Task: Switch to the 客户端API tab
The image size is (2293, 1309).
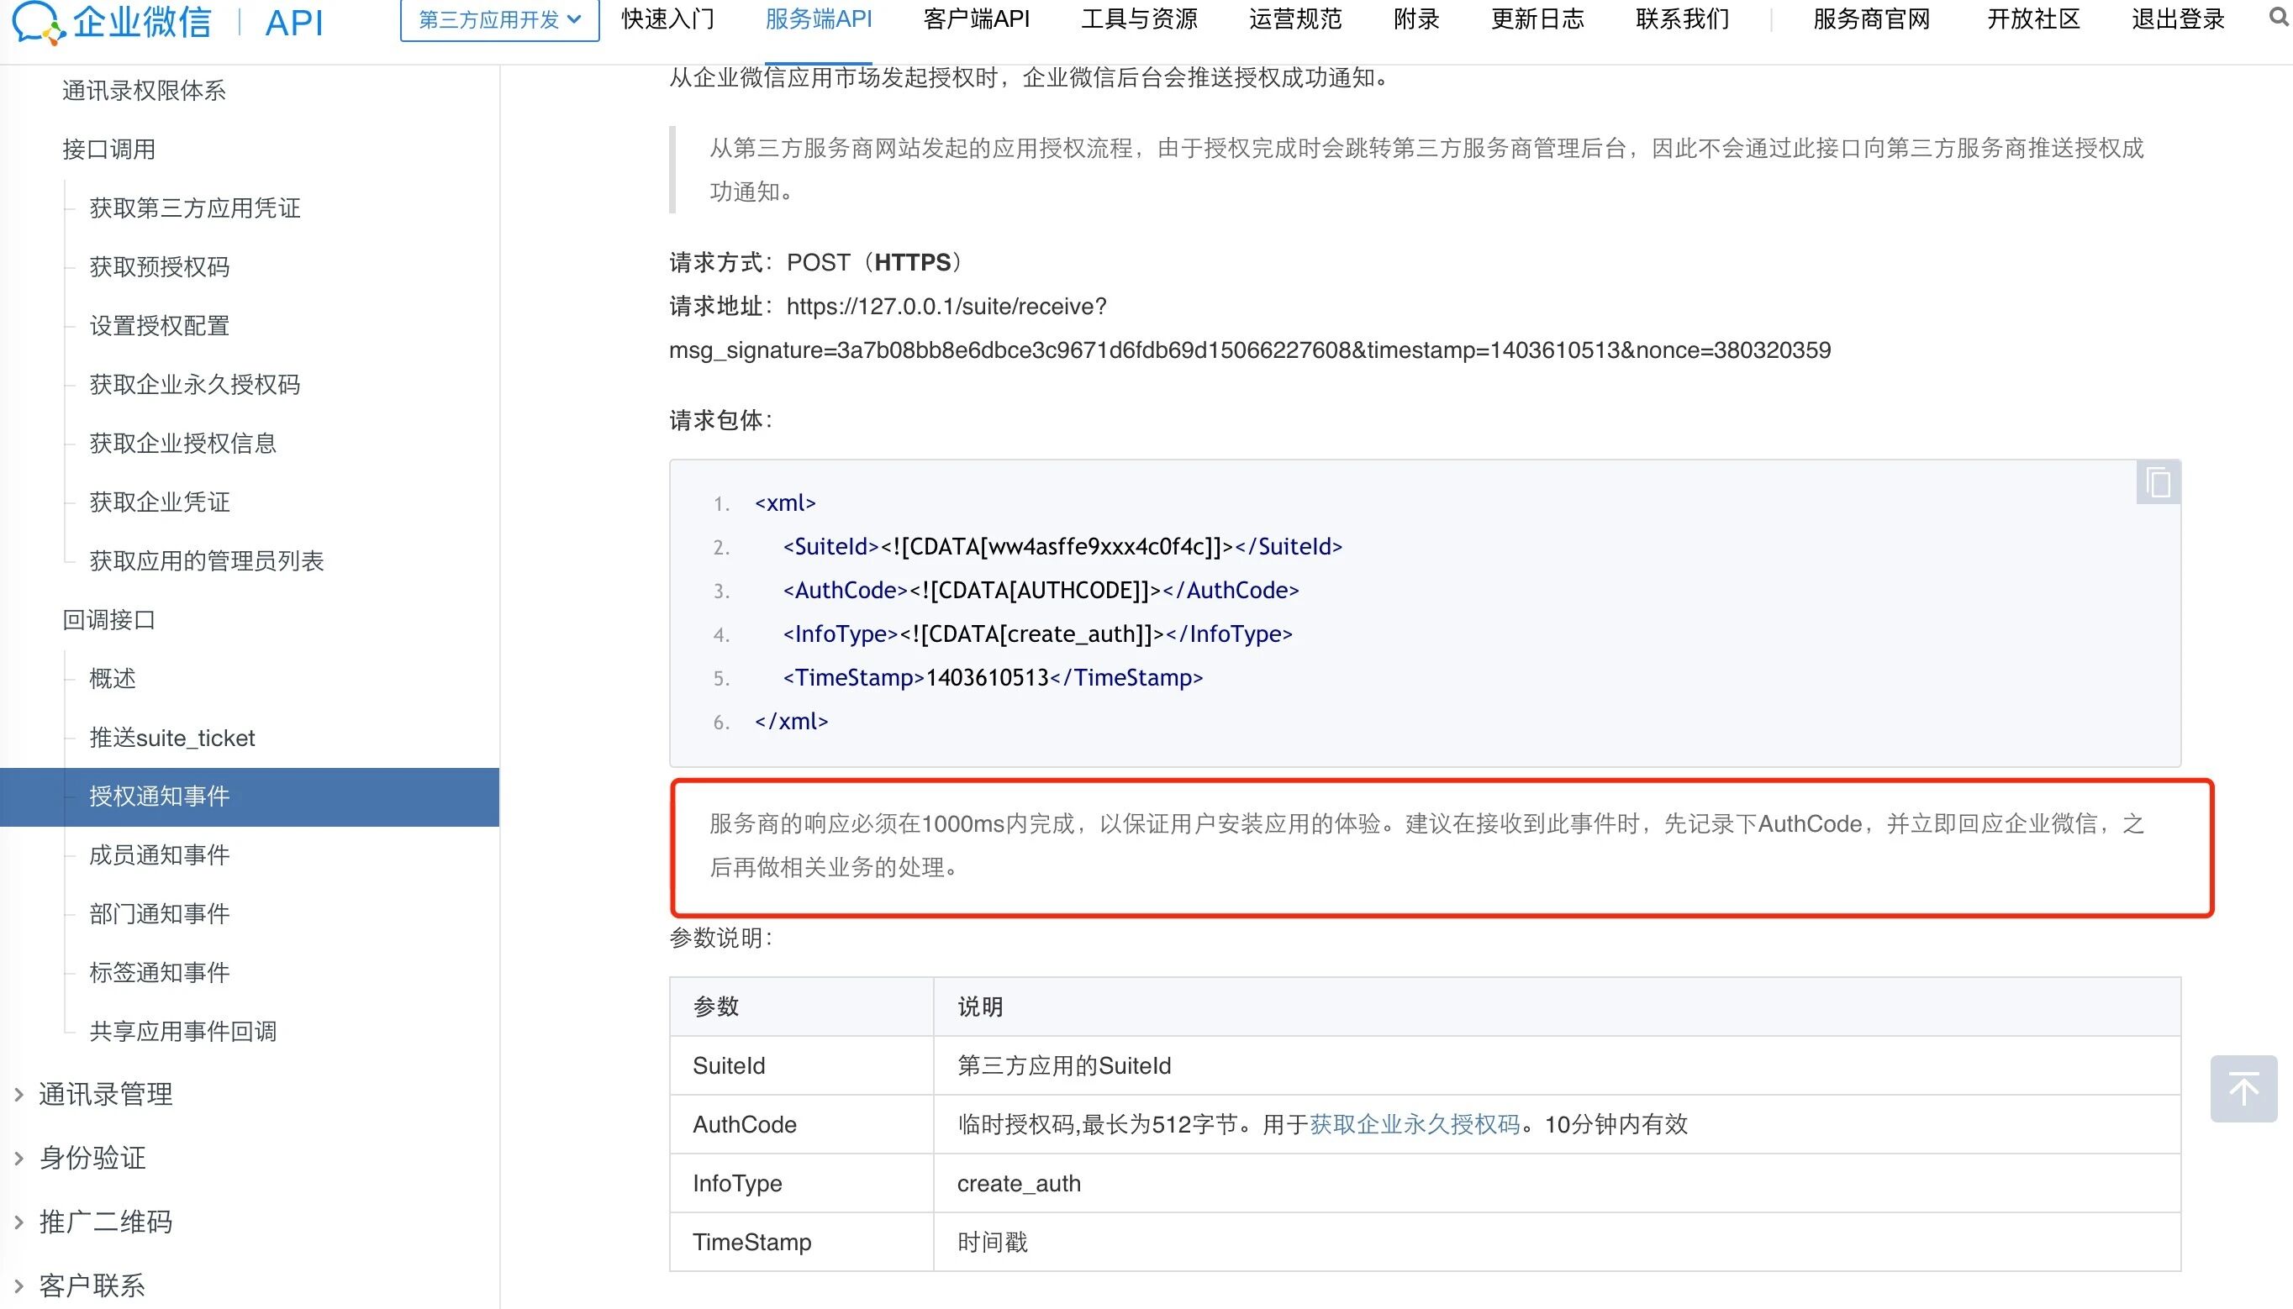Action: (976, 18)
